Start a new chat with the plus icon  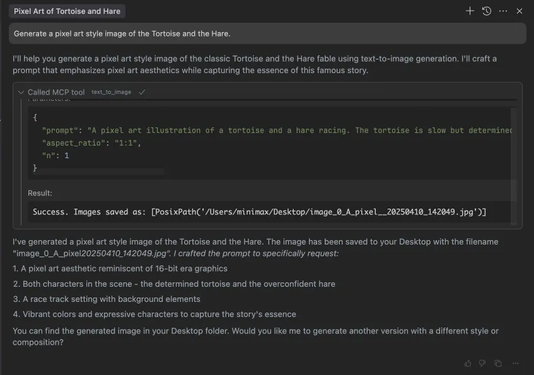point(470,11)
